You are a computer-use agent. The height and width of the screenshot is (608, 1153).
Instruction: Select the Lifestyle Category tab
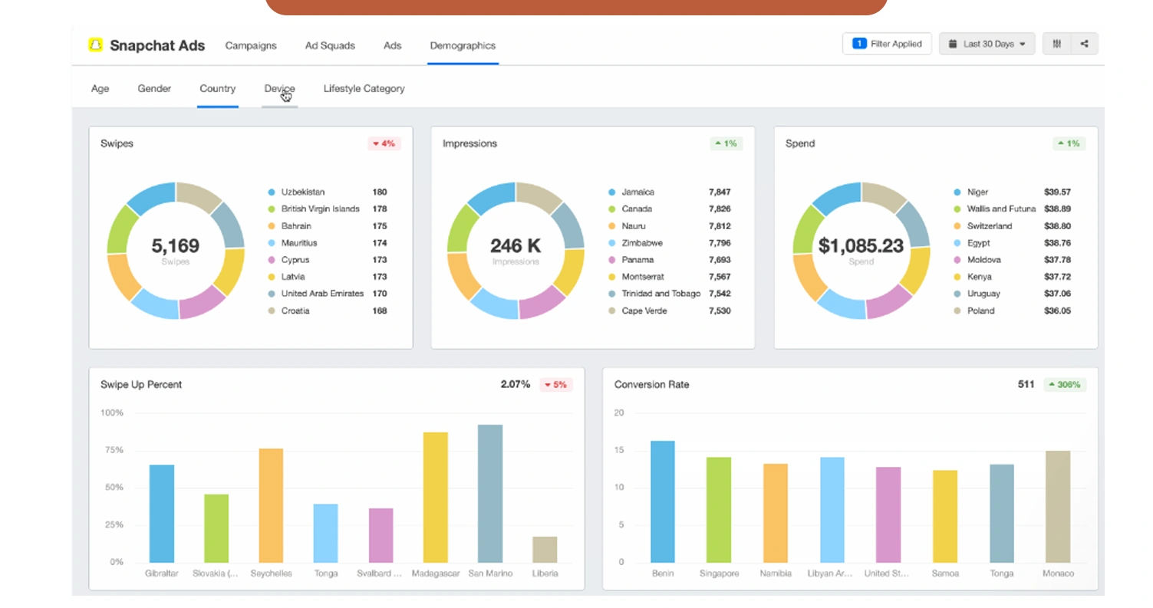tap(364, 88)
